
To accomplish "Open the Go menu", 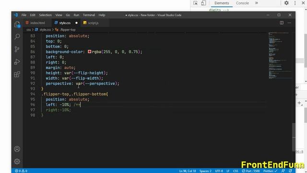I will (68, 15).
